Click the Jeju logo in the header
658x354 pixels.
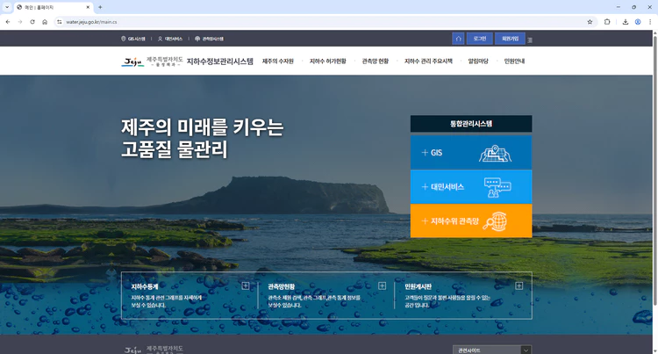132,61
